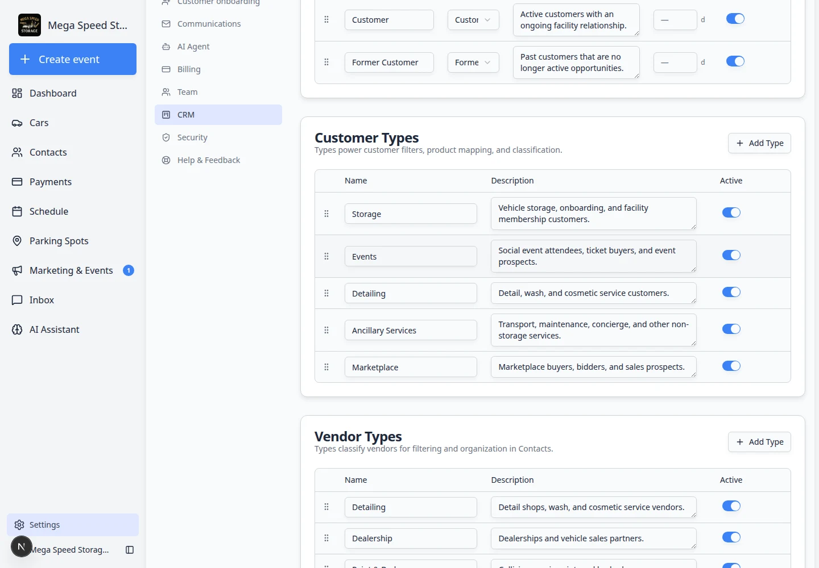
Task: Toggle the Dealership vendor type switch
Action: coord(731,537)
